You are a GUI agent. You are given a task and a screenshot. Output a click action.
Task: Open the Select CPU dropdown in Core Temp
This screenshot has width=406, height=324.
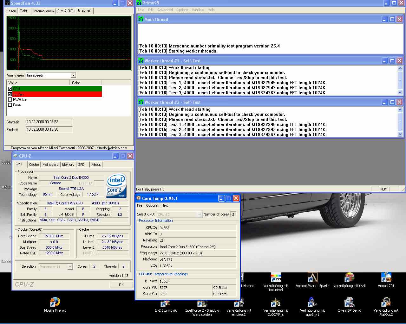pyautogui.click(x=199, y=215)
